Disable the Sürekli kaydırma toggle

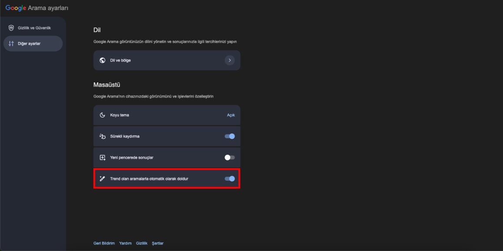[x=230, y=136]
